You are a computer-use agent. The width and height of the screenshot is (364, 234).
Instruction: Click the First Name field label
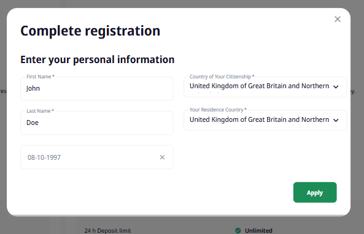pyautogui.click(x=41, y=77)
